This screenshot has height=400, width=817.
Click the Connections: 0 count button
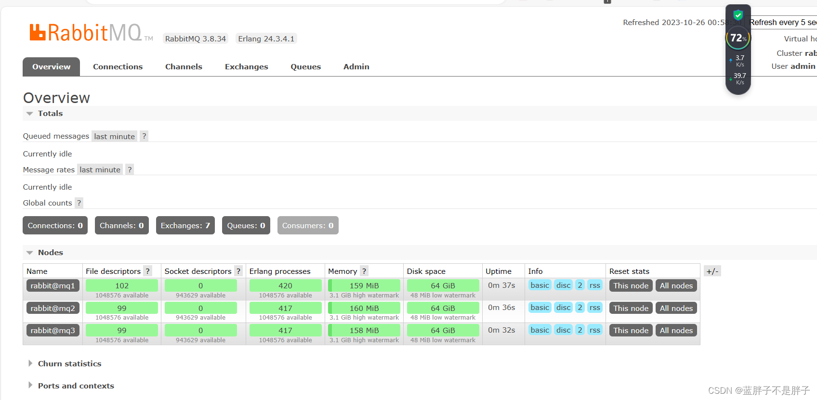coord(55,225)
